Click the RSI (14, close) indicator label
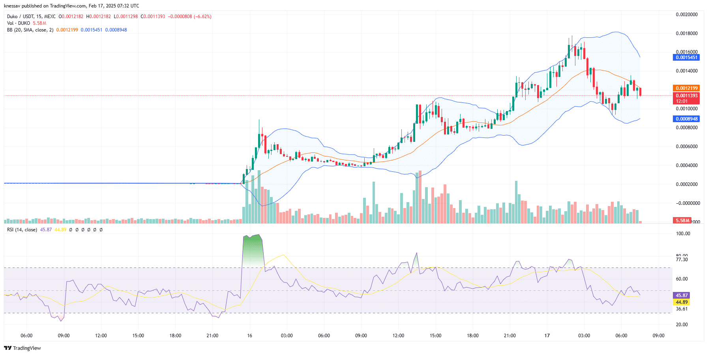Image resolution: width=708 pixels, height=355 pixels. tap(22, 230)
